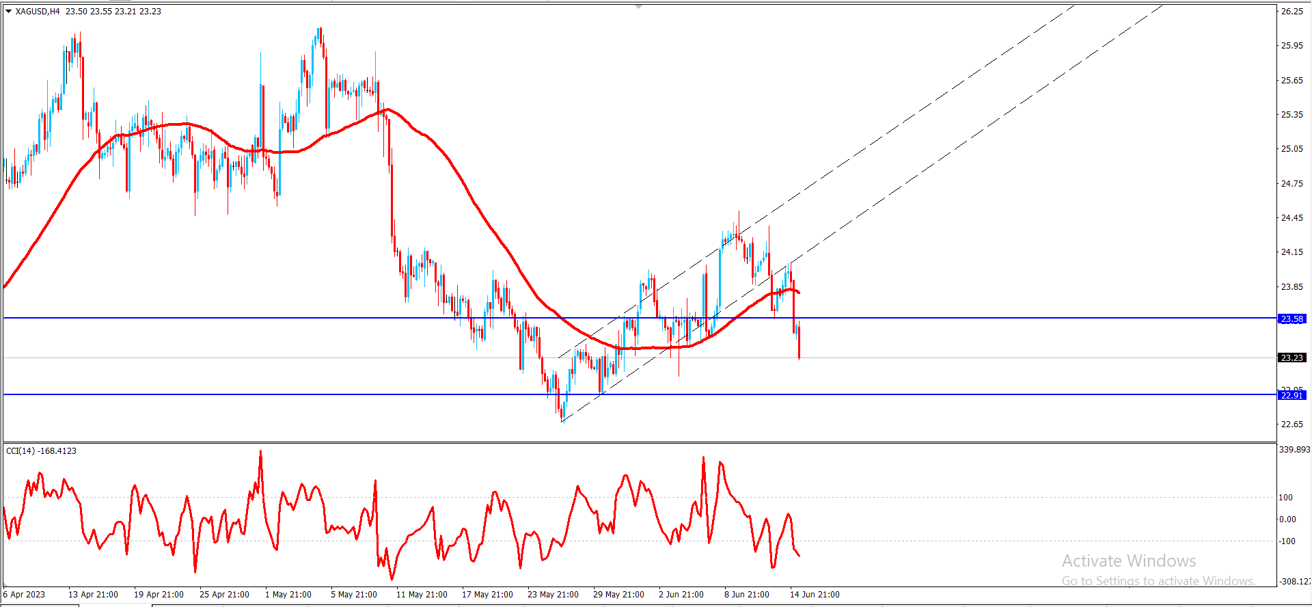Click the 14 Jun 21:00 time label

coord(815,594)
